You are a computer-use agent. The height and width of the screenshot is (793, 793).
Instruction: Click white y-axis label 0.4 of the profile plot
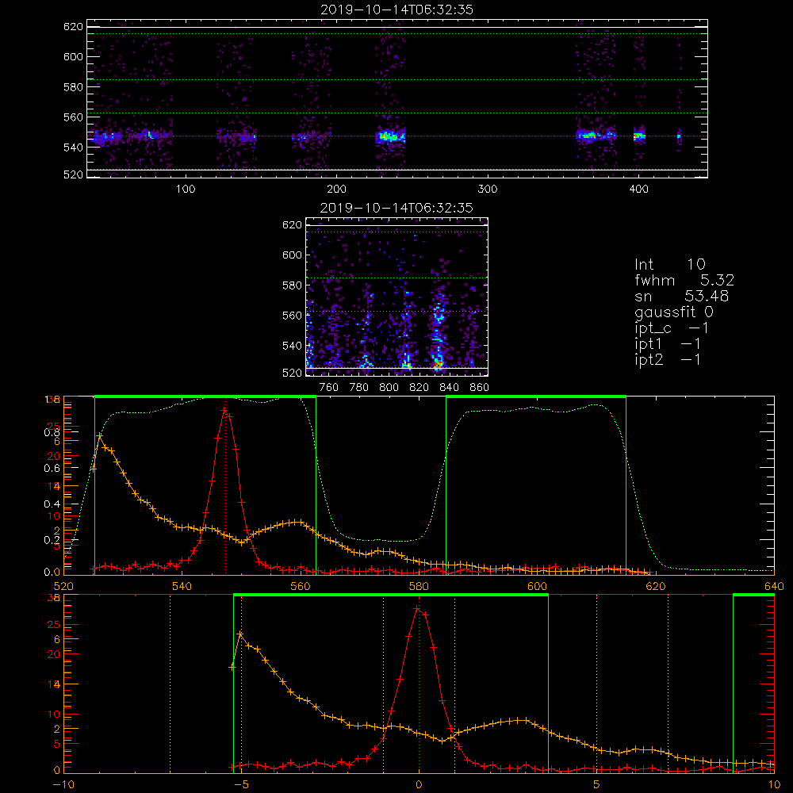(x=52, y=504)
